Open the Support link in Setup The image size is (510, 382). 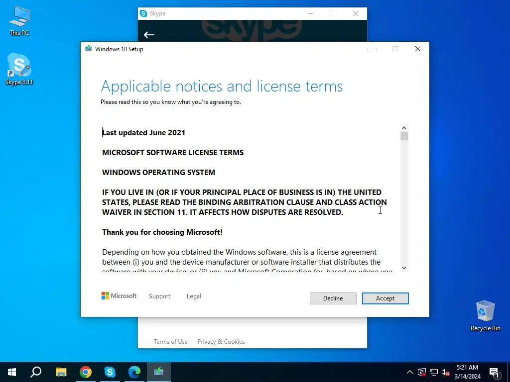click(160, 296)
